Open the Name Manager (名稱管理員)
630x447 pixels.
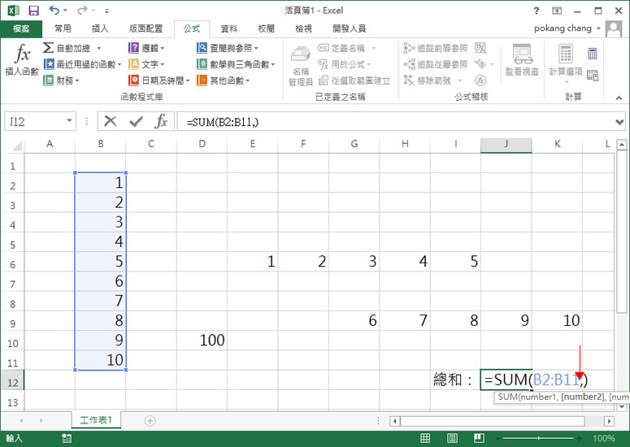pyautogui.click(x=301, y=66)
